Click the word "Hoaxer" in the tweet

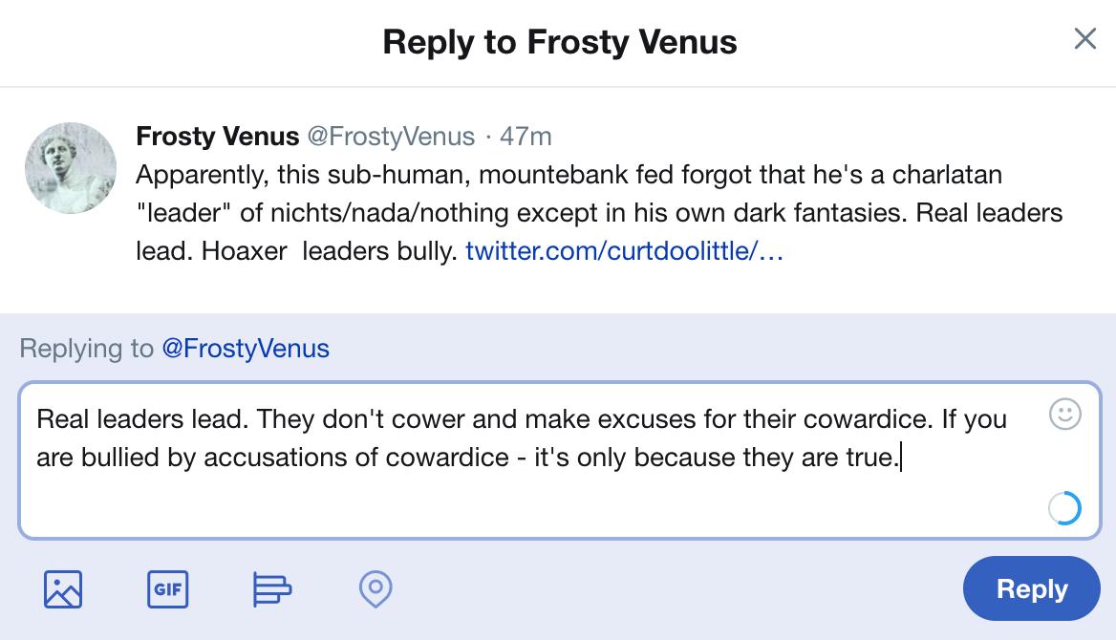tap(245, 252)
